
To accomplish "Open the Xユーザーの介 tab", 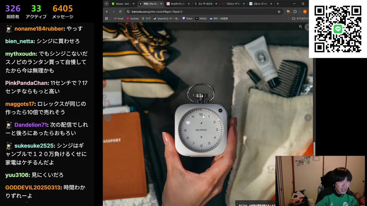I will tap(206, 4).
